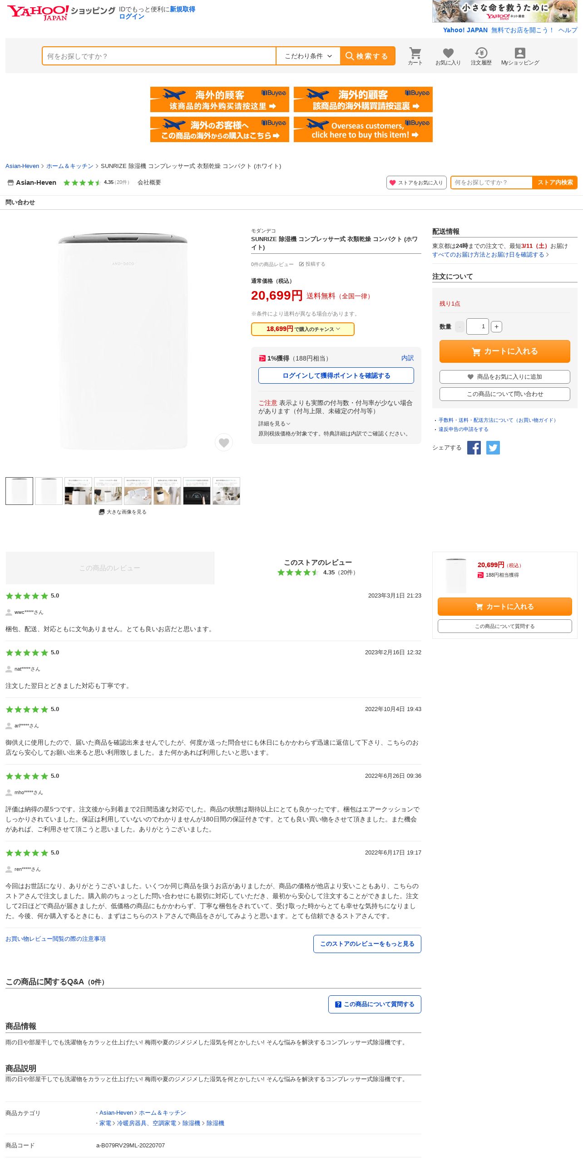Expand 詳細を見る in points notice
The width and height of the screenshot is (583, 1166).
[x=274, y=424]
